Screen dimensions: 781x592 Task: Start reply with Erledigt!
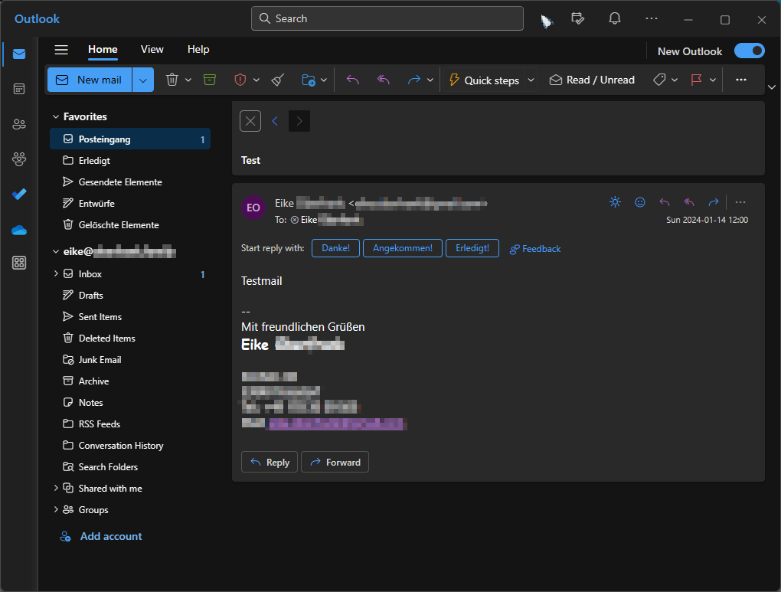pyautogui.click(x=472, y=248)
